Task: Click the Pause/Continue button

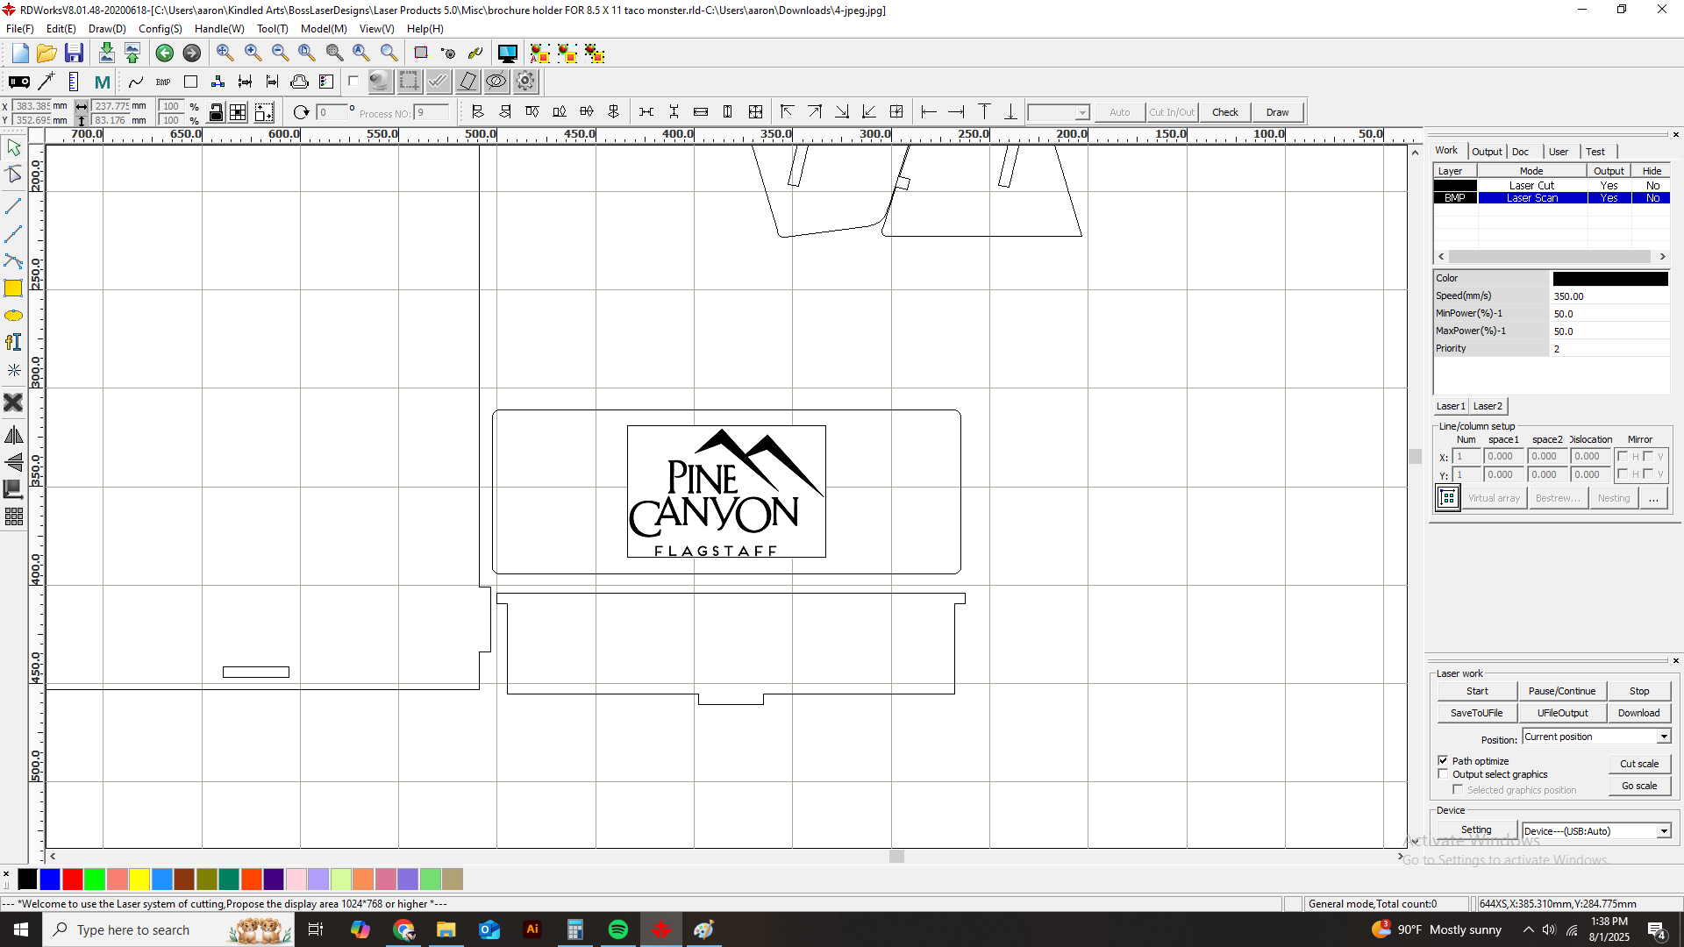Action: coord(1562,691)
